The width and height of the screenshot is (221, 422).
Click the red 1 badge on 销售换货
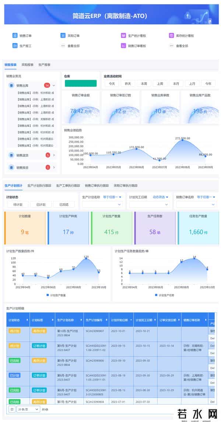tap(48, 167)
